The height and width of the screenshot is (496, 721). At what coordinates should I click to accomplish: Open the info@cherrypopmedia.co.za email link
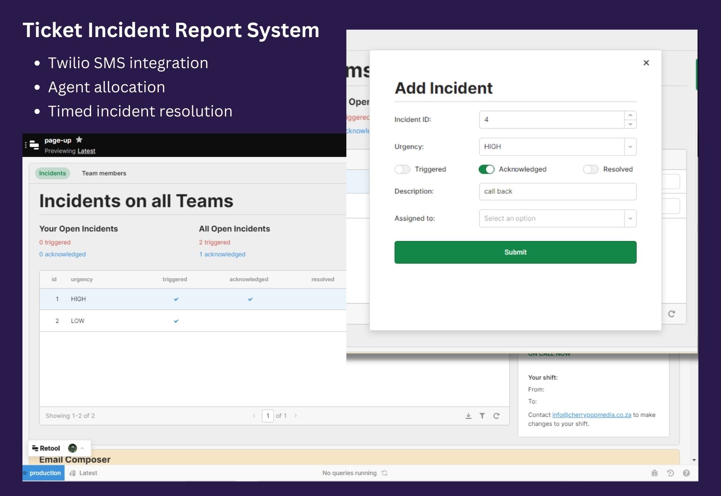click(x=591, y=415)
